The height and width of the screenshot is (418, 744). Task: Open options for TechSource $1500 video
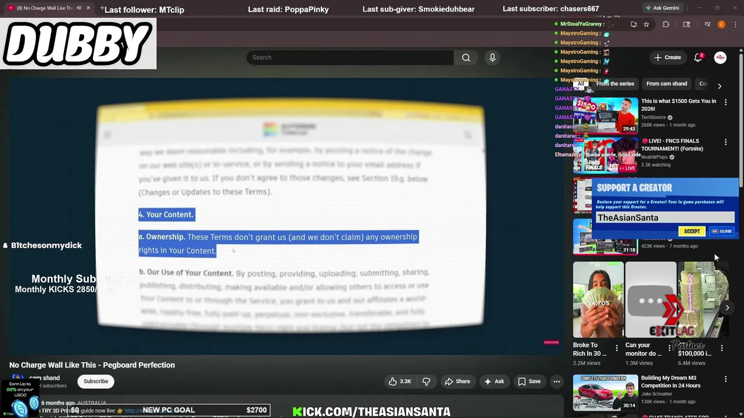(725, 102)
